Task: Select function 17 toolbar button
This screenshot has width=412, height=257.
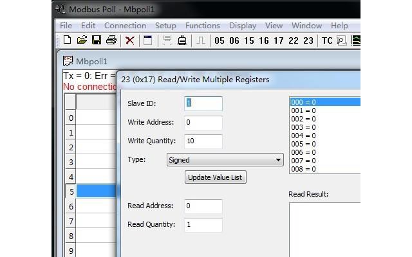Action: coord(279,40)
